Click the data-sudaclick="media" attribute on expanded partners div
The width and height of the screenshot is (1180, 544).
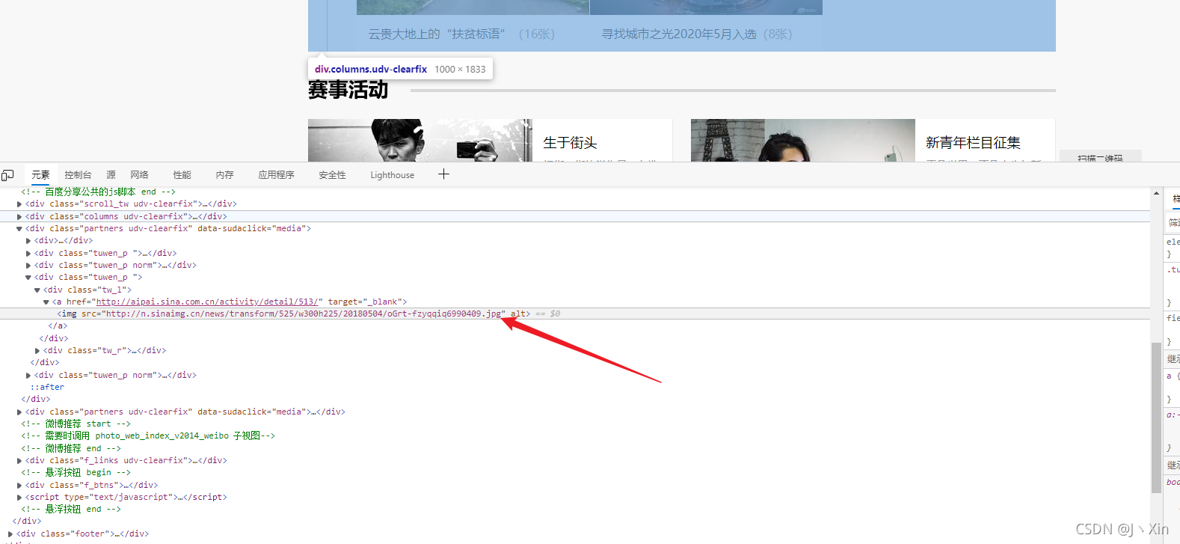point(251,228)
